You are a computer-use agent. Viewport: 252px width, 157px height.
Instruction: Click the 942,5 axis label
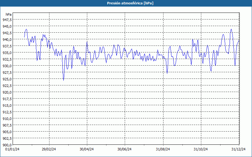7,33
